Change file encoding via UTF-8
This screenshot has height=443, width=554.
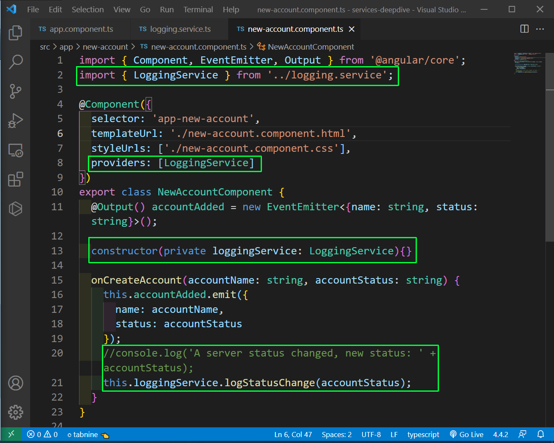coord(371,435)
